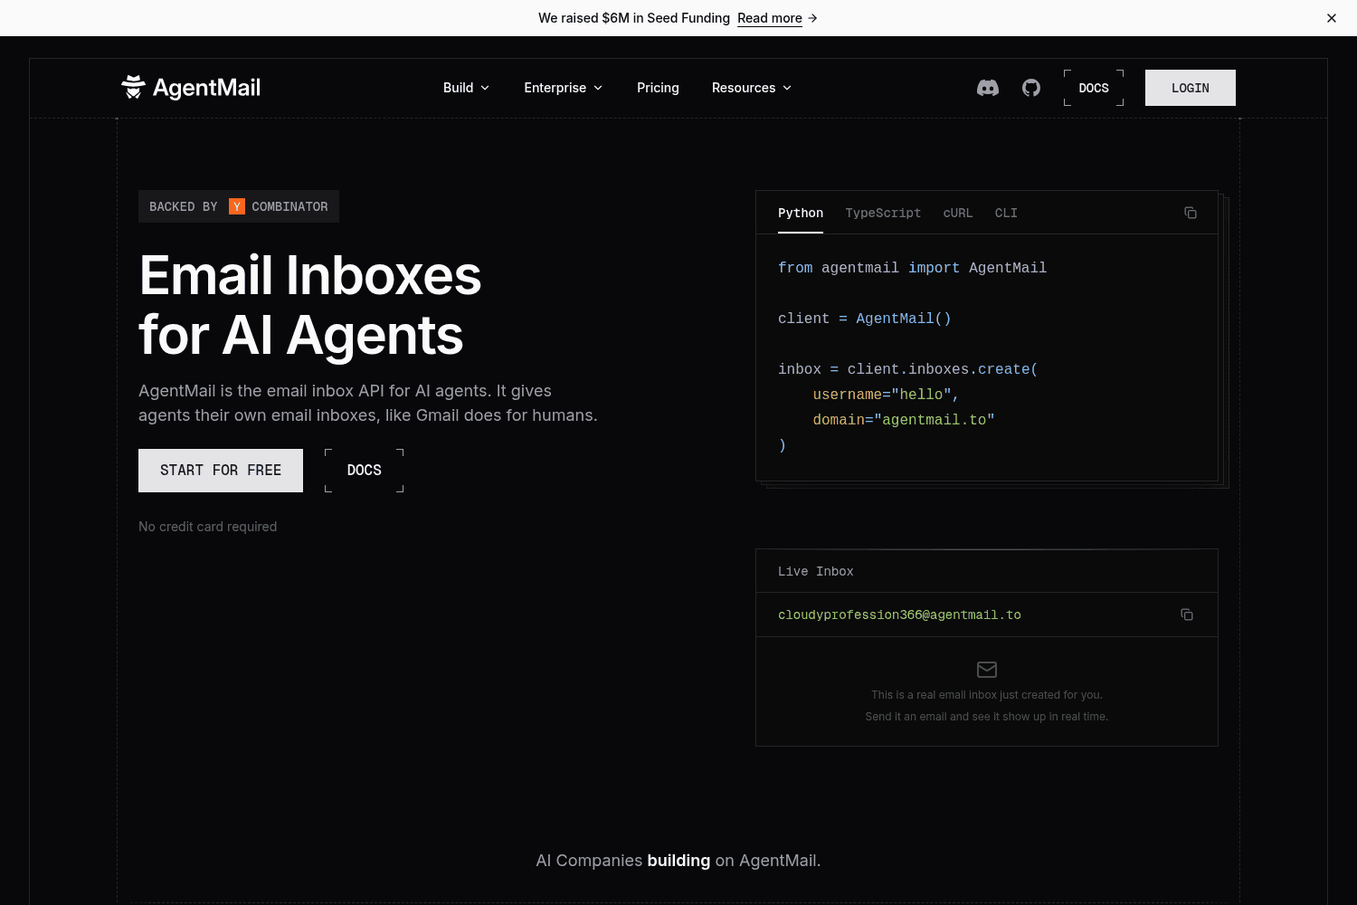Expand the Enterprise menu
Screen dimensions: 1357x905
point(563,88)
